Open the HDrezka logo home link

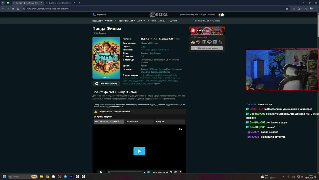click(x=159, y=15)
